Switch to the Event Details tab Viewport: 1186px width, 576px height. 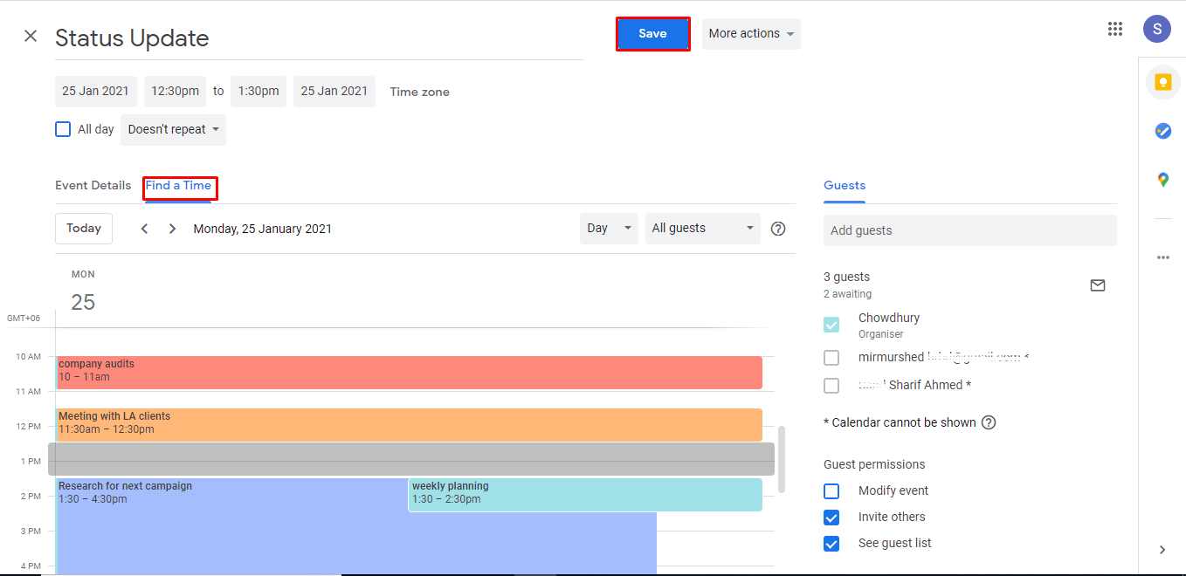93,186
